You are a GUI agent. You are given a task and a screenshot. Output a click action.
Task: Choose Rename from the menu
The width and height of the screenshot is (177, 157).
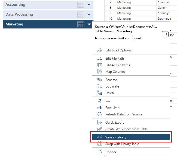(131, 80)
